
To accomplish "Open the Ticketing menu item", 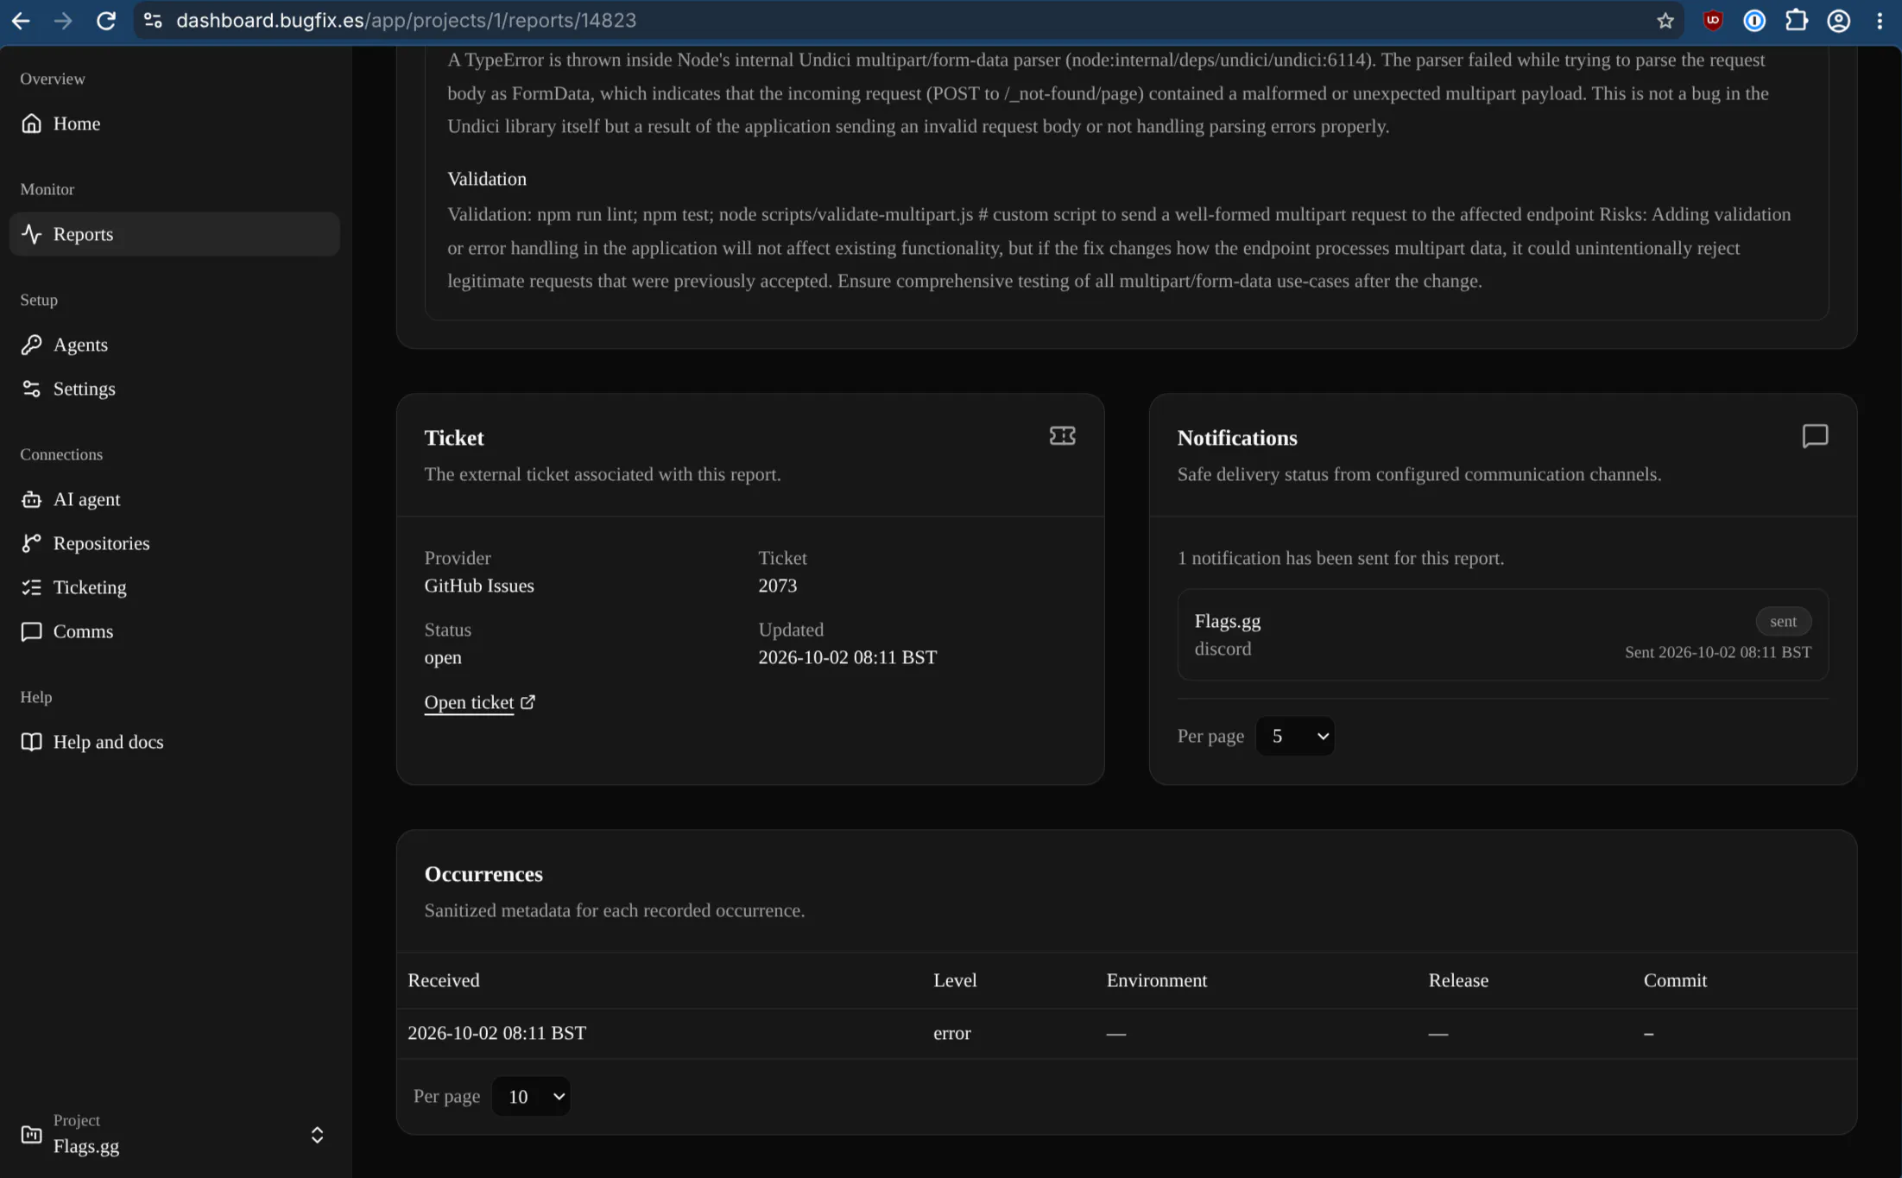I will coord(174,587).
